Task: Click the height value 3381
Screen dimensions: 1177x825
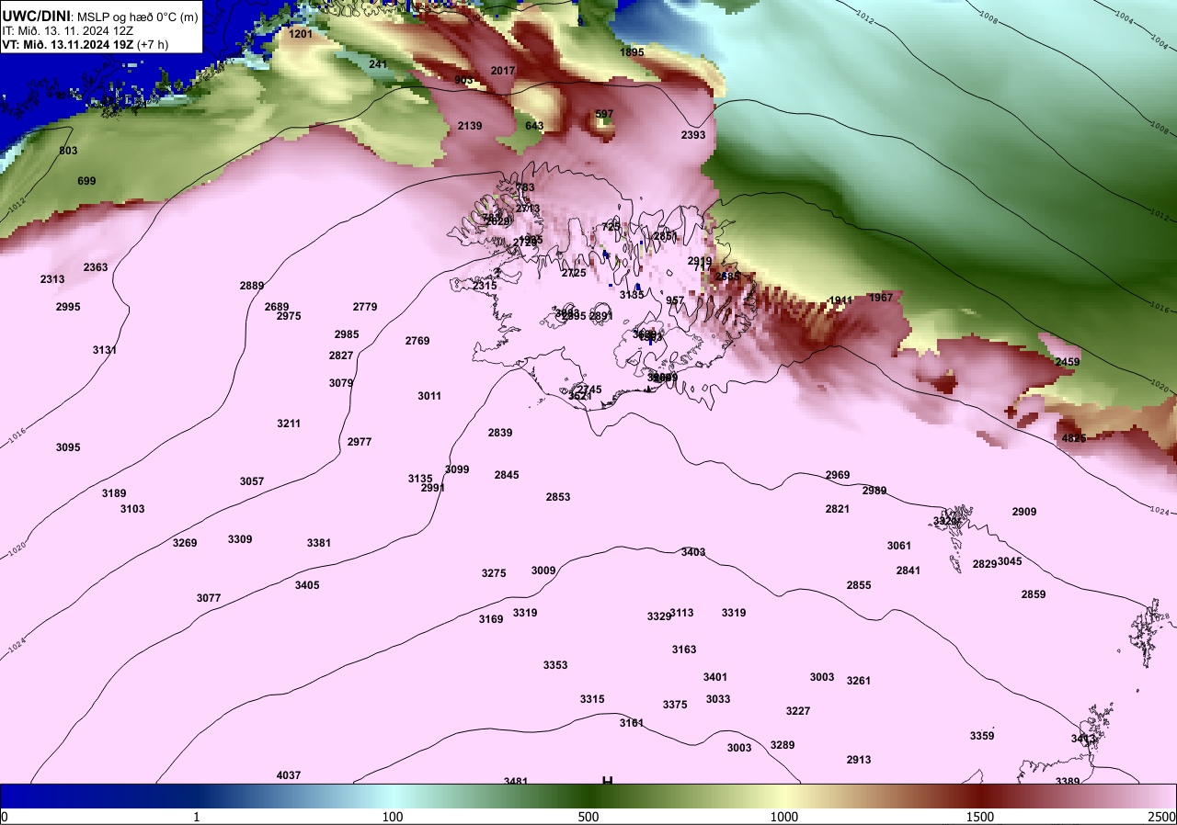Action: 319,543
